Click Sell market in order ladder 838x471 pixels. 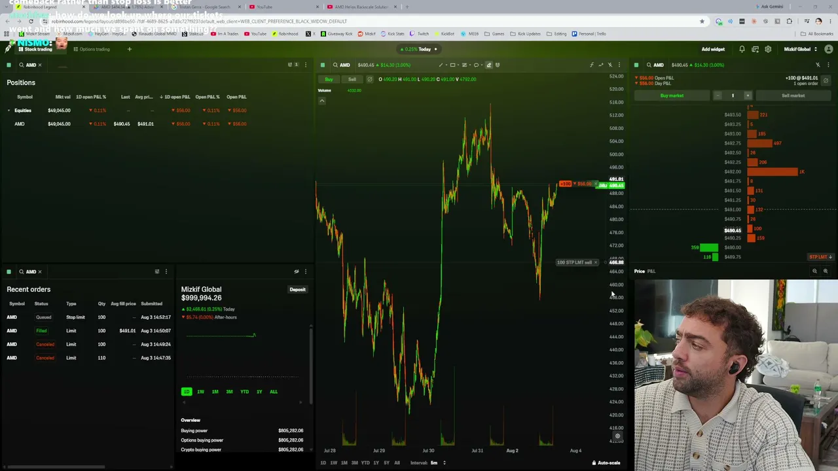(793, 96)
